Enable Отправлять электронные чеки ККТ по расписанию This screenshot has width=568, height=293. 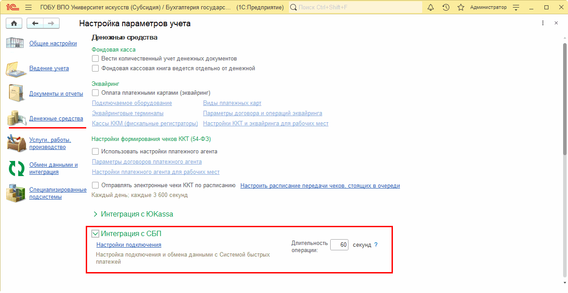pyautogui.click(x=95, y=185)
